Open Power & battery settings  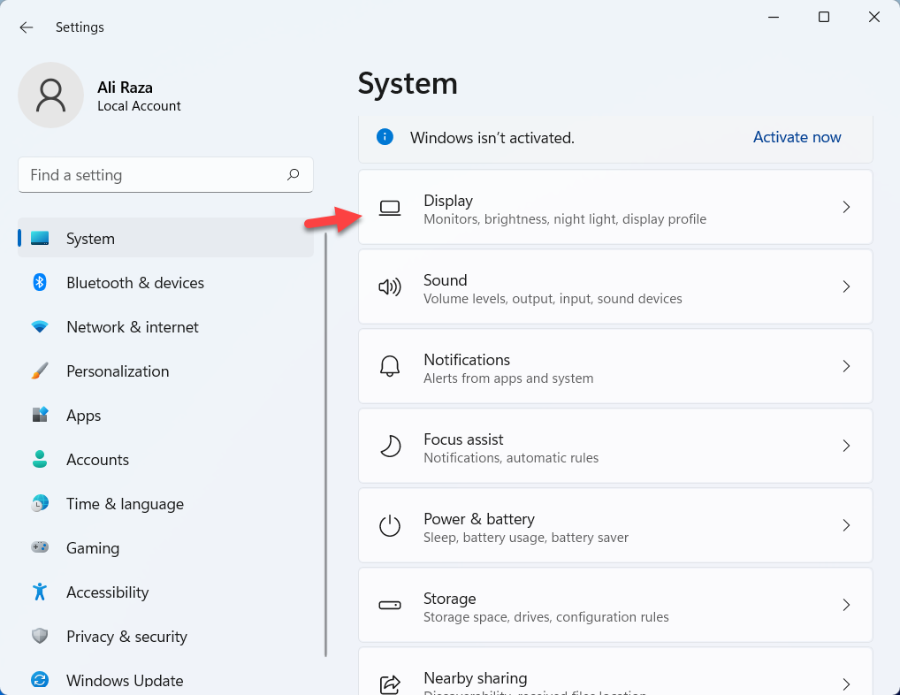[x=614, y=526]
